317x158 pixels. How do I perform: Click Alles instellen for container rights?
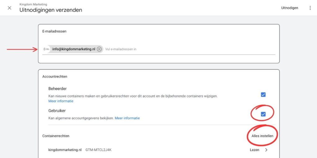[x=262, y=136]
